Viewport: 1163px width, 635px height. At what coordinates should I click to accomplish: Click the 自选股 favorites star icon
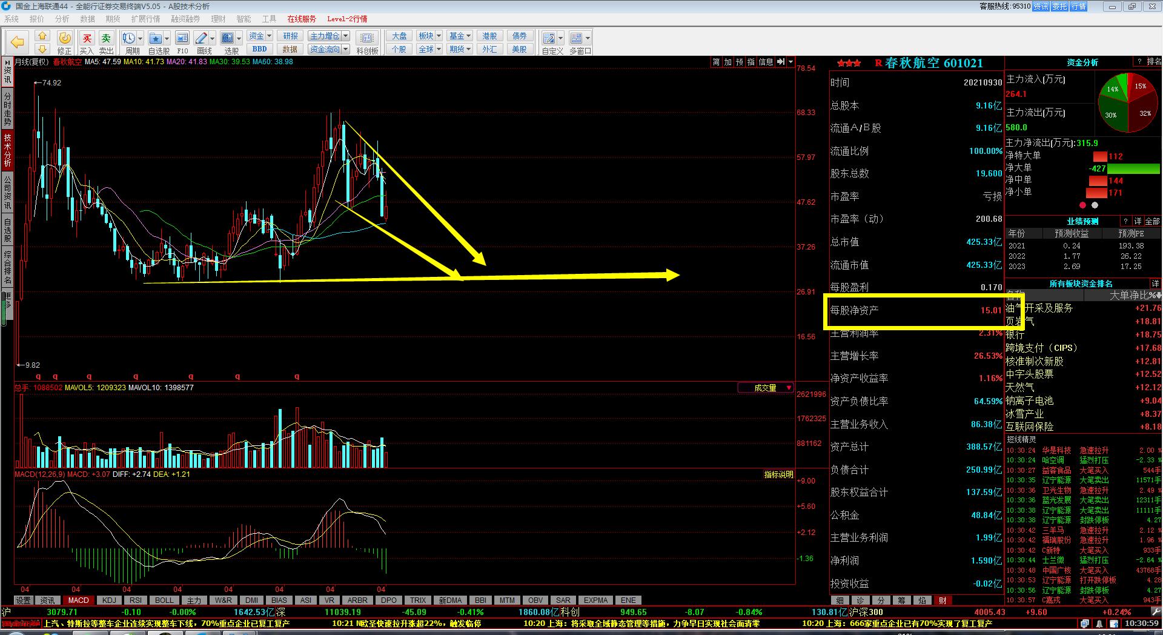tap(156, 39)
